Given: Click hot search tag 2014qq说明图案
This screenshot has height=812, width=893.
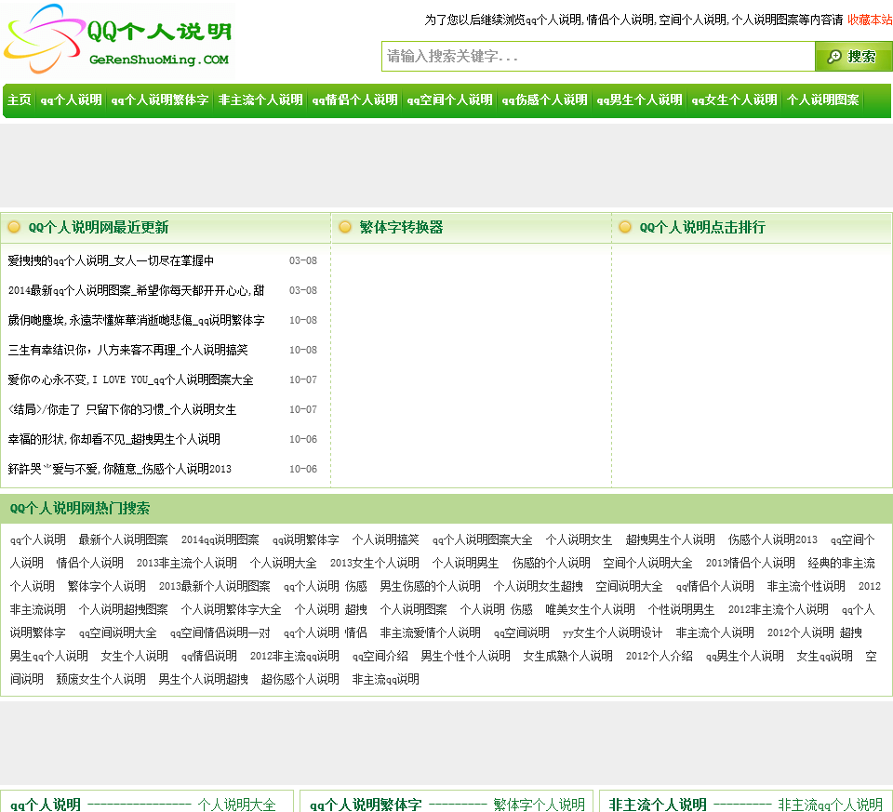Looking at the screenshot, I should click(x=220, y=539).
